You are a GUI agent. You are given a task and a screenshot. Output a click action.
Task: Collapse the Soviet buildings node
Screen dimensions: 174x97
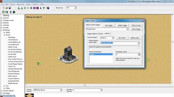coord(4,35)
